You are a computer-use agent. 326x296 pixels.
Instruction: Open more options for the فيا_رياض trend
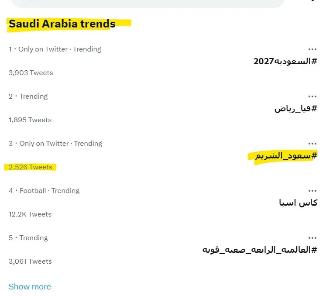coord(312,96)
